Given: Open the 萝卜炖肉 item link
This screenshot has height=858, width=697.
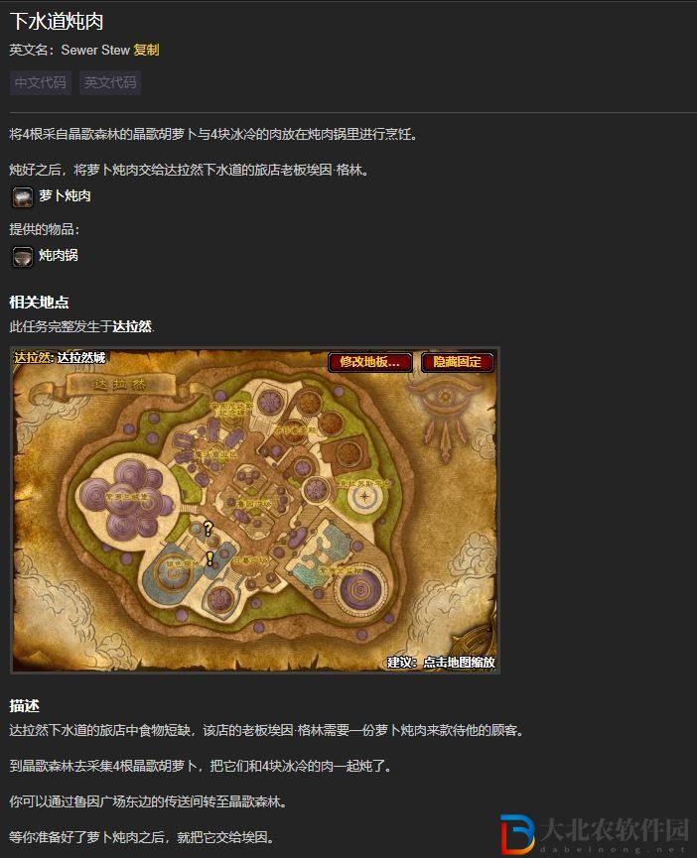Looking at the screenshot, I should tap(65, 195).
